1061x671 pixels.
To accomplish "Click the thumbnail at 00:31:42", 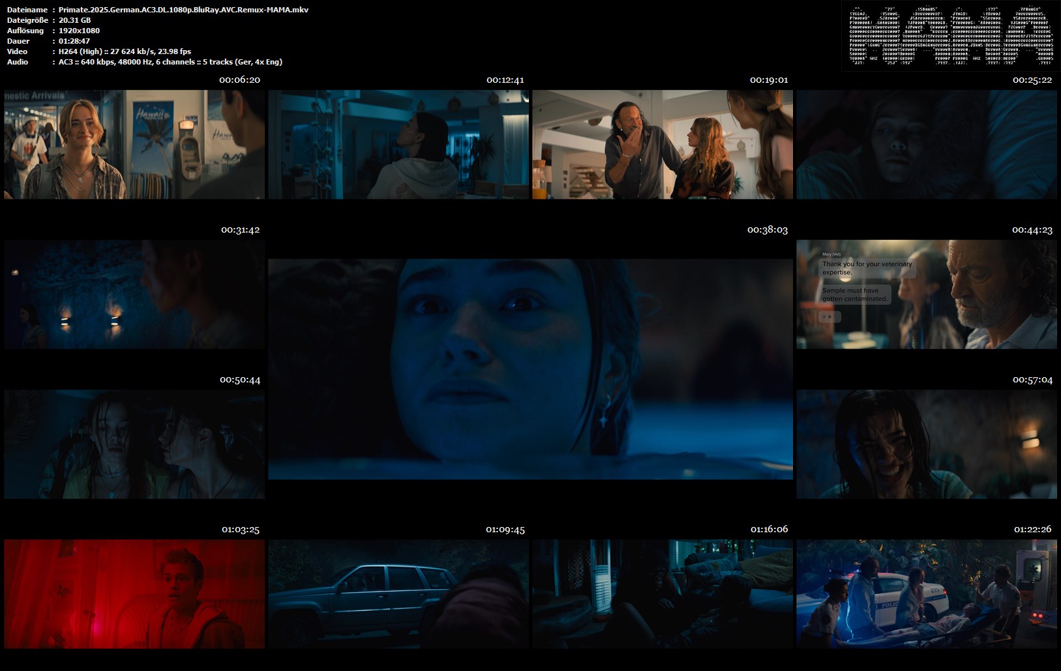I will pyautogui.click(x=134, y=294).
